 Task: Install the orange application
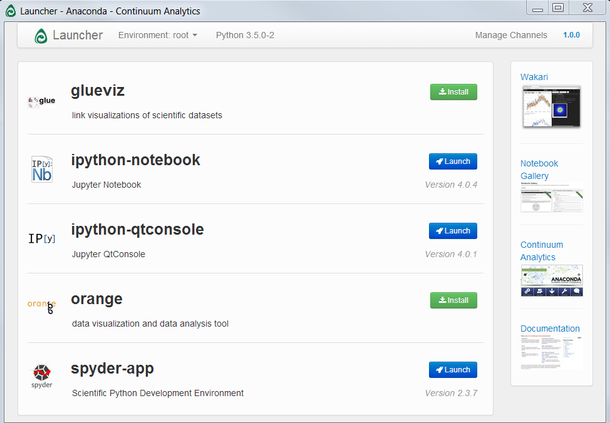pos(453,300)
